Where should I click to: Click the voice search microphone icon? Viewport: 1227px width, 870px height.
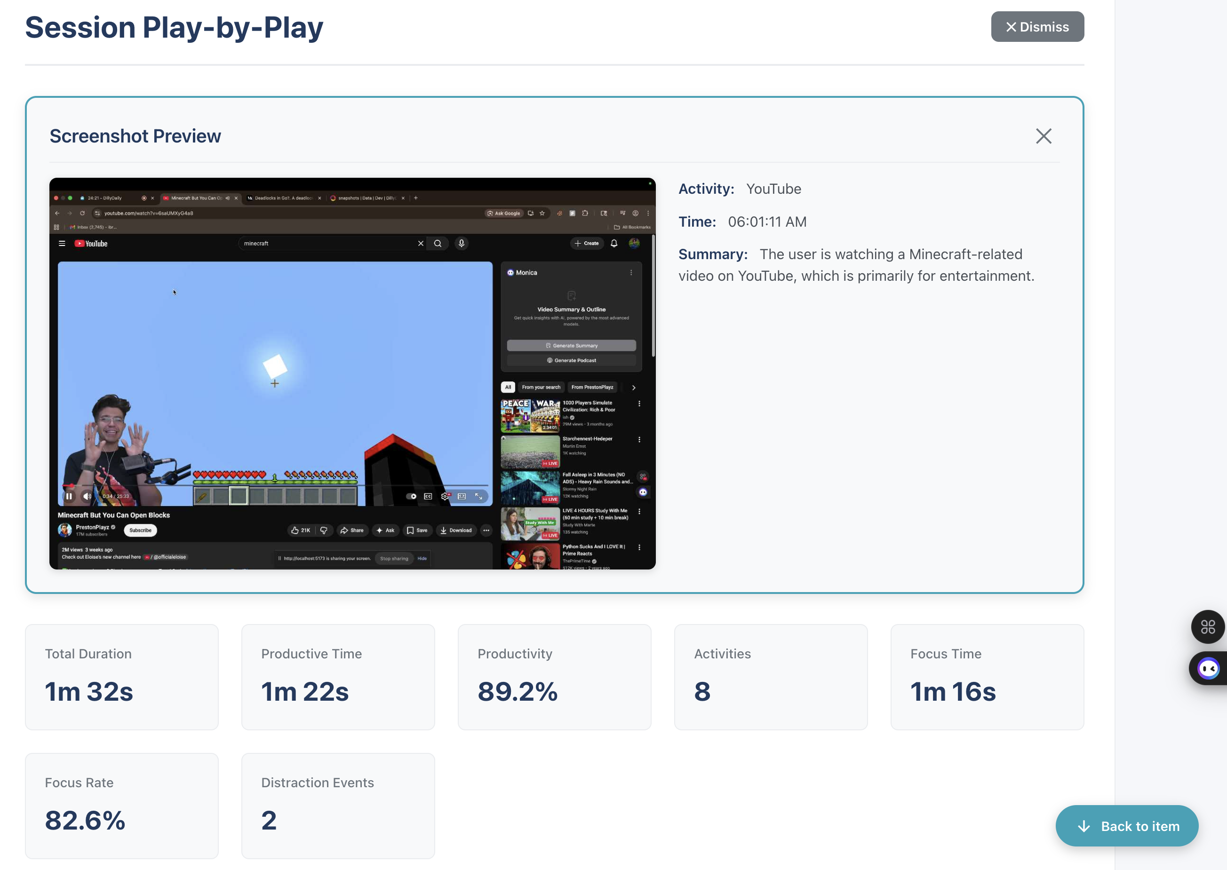coord(462,243)
